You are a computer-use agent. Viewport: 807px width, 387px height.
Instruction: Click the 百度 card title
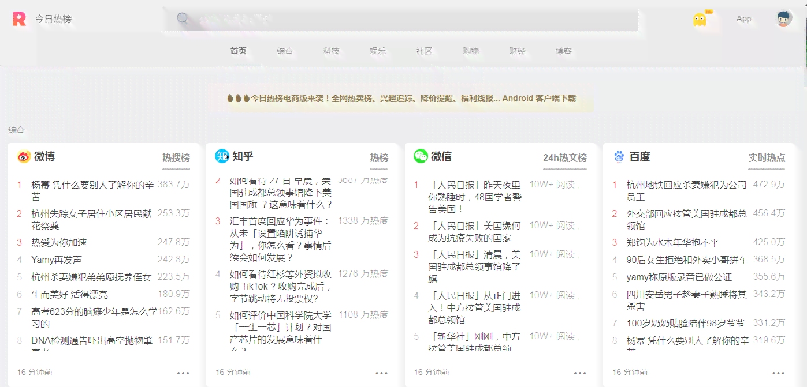(x=639, y=156)
